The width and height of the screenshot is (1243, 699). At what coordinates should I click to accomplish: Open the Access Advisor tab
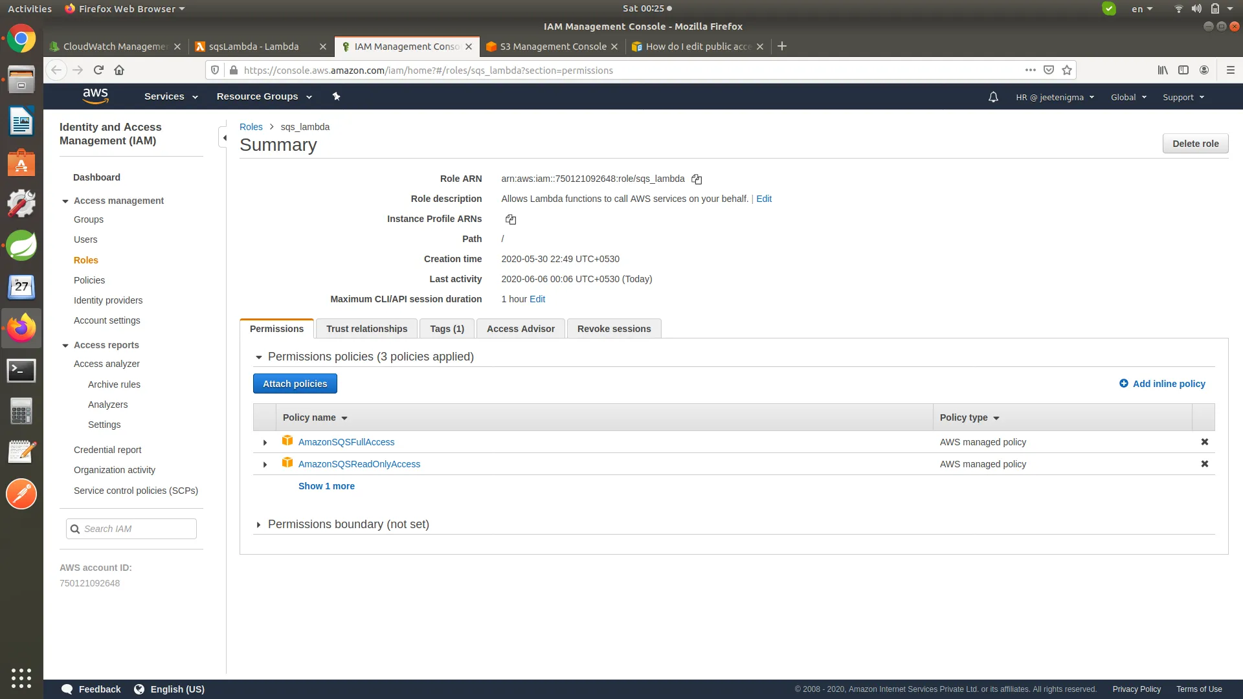pos(521,329)
